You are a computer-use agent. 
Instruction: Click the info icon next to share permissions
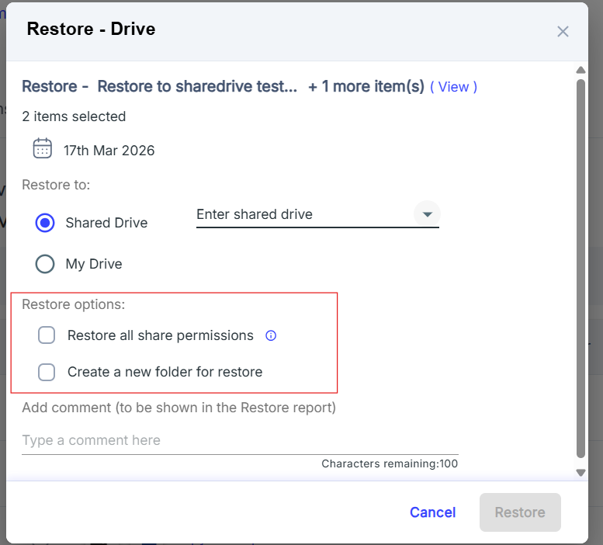pos(271,336)
